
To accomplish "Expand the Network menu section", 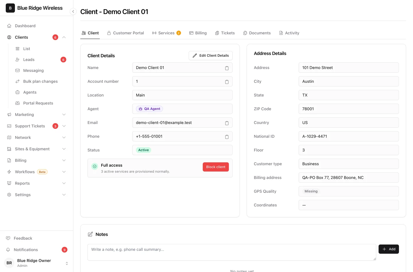I will pos(64,137).
